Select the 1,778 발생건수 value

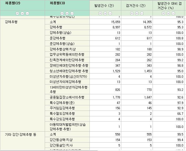point(116,97)
